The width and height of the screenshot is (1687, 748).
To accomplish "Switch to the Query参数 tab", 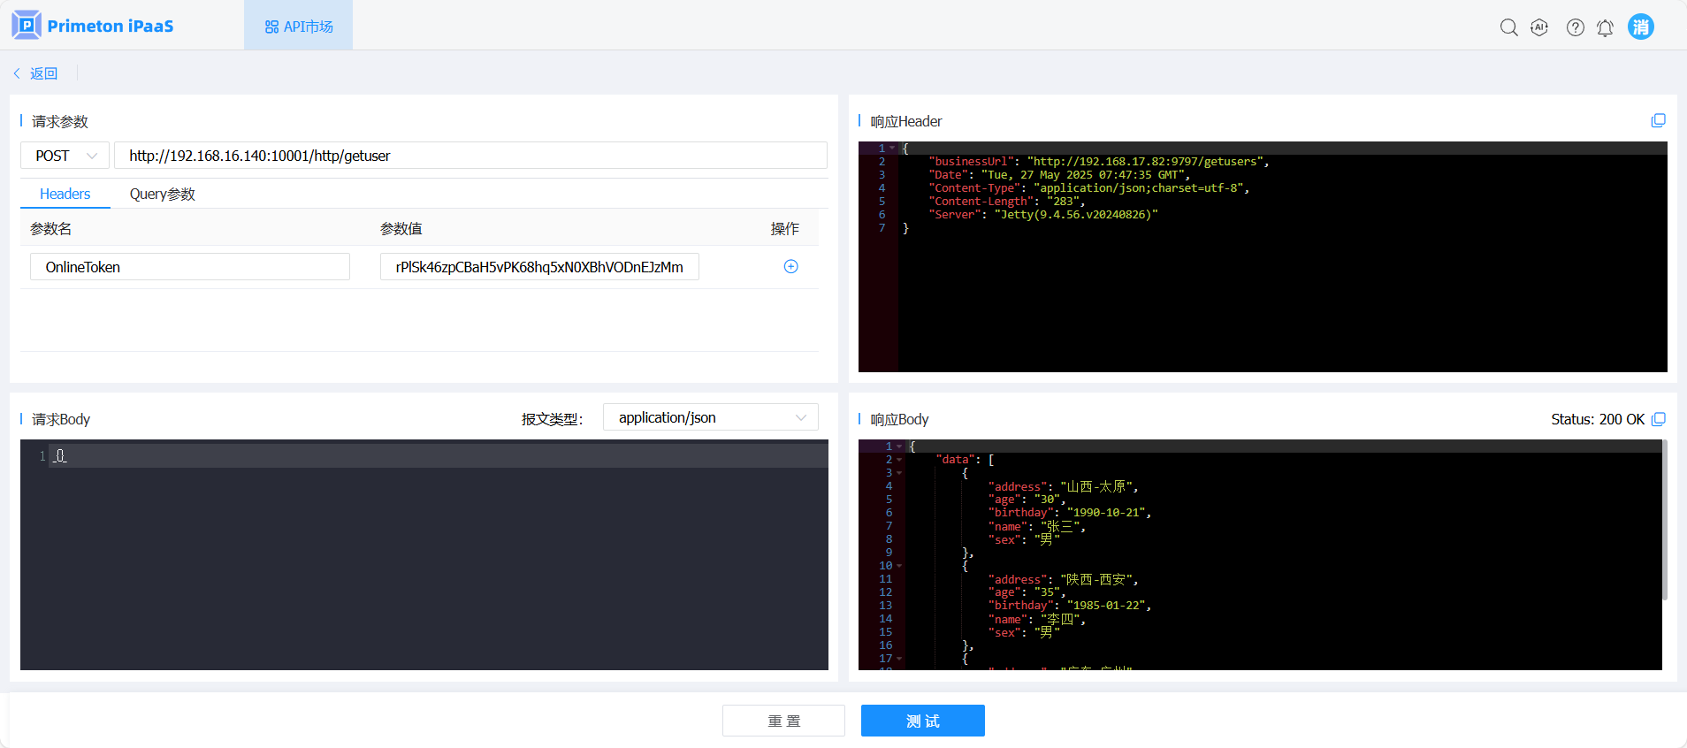I will pyautogui.click(x=162, y=195).
